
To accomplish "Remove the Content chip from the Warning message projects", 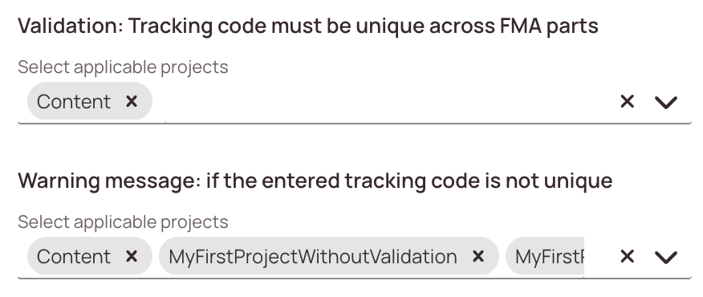I will (x=132, y=257).
